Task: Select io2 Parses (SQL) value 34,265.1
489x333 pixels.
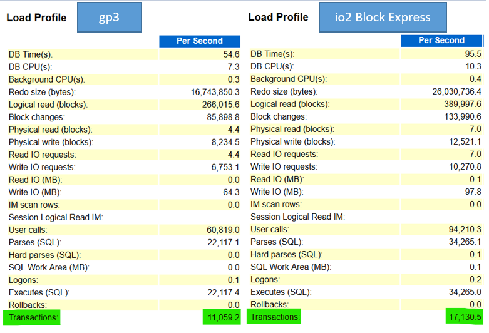Action: point(465,242)
